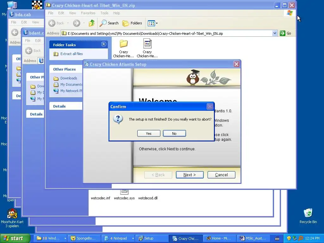
Task: Expand the address bar dropdown
Action: coord(275,33)
